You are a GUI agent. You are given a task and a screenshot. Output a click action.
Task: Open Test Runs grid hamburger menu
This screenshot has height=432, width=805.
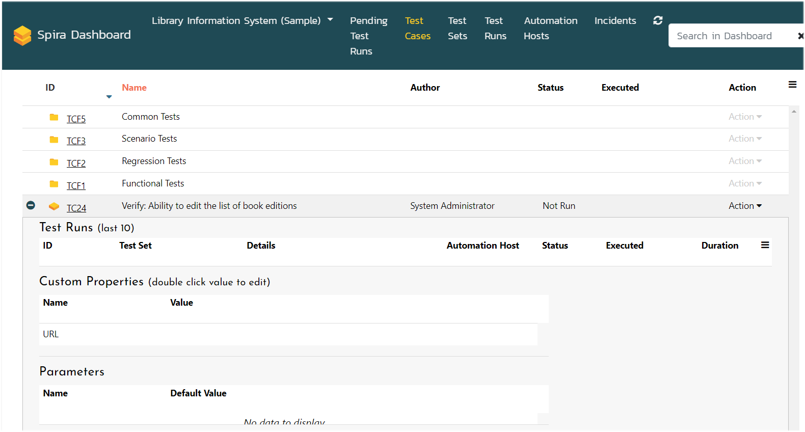pyautogui.click(x=765, y=245)
